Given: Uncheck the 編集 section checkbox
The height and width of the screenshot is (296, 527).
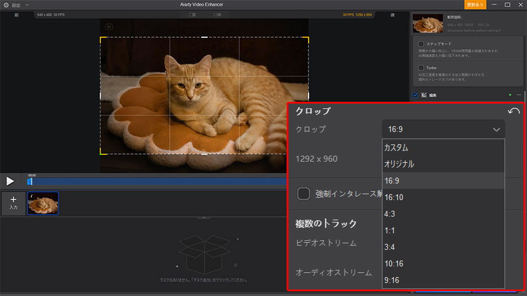Looking at the screenshot, I should (415, 95).
